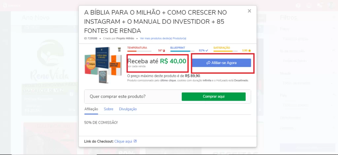Click the Blueprint checkmark icon next to 82%
The width and height of the screenshot is (338, 155).
(207, 50)
